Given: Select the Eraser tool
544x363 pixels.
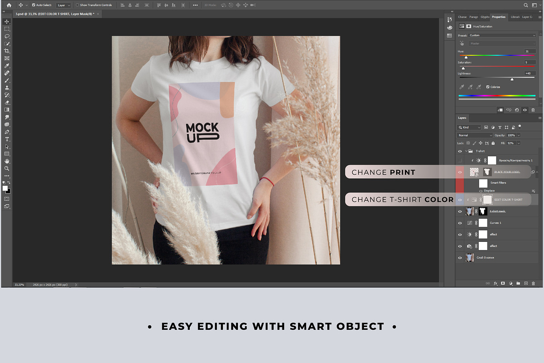Looking at the screenshot, I should [x=7, y=102].
